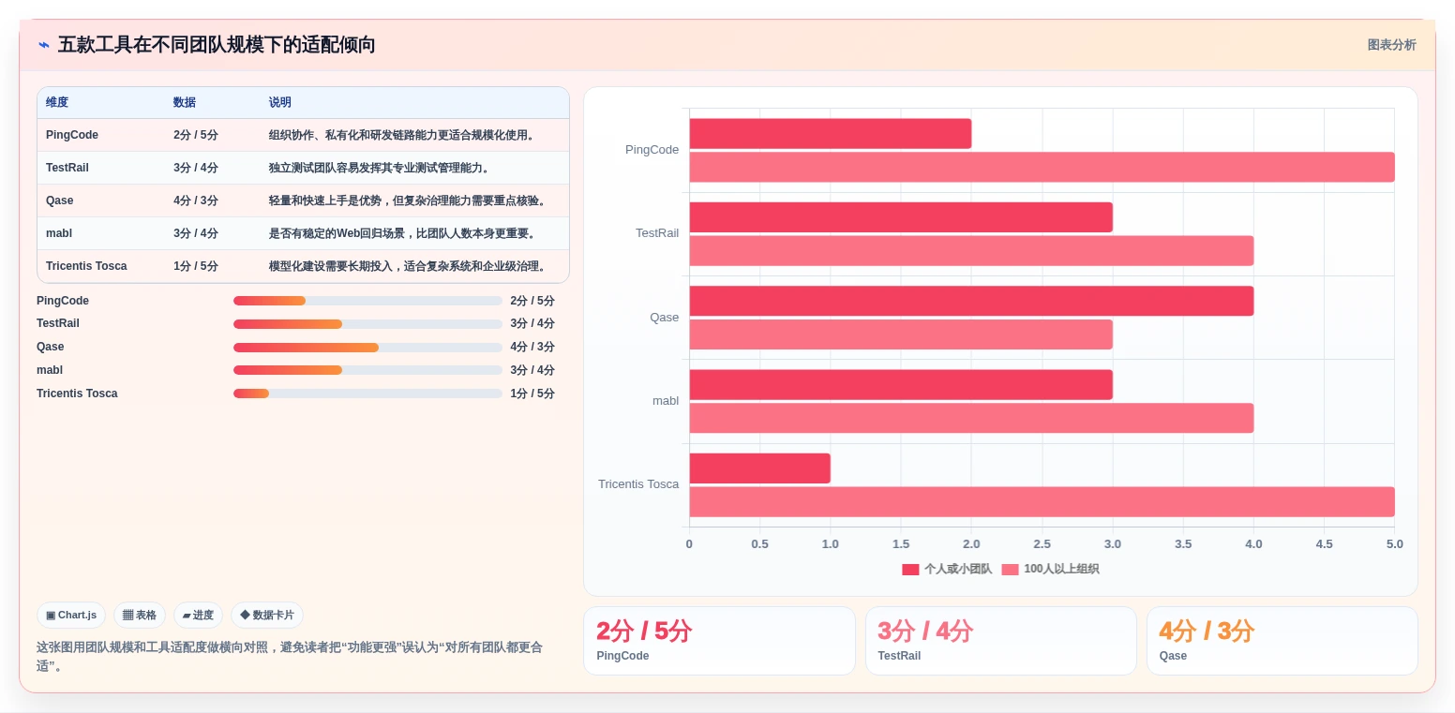The width and height of the screenshot is (1455, 713).
Task: Click the 说明 column header
Action: click(280, 103)
